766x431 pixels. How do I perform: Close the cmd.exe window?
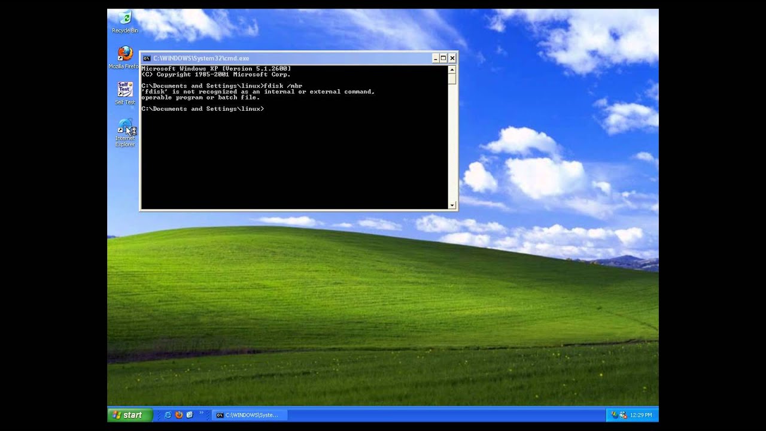(452, 58)
